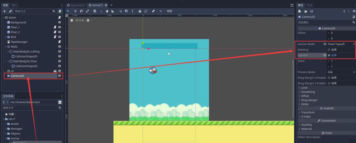This screenshot has height=143, width=356.
Task: Open the Anchor Mode dropdown
Action: (x=341, y=44)
